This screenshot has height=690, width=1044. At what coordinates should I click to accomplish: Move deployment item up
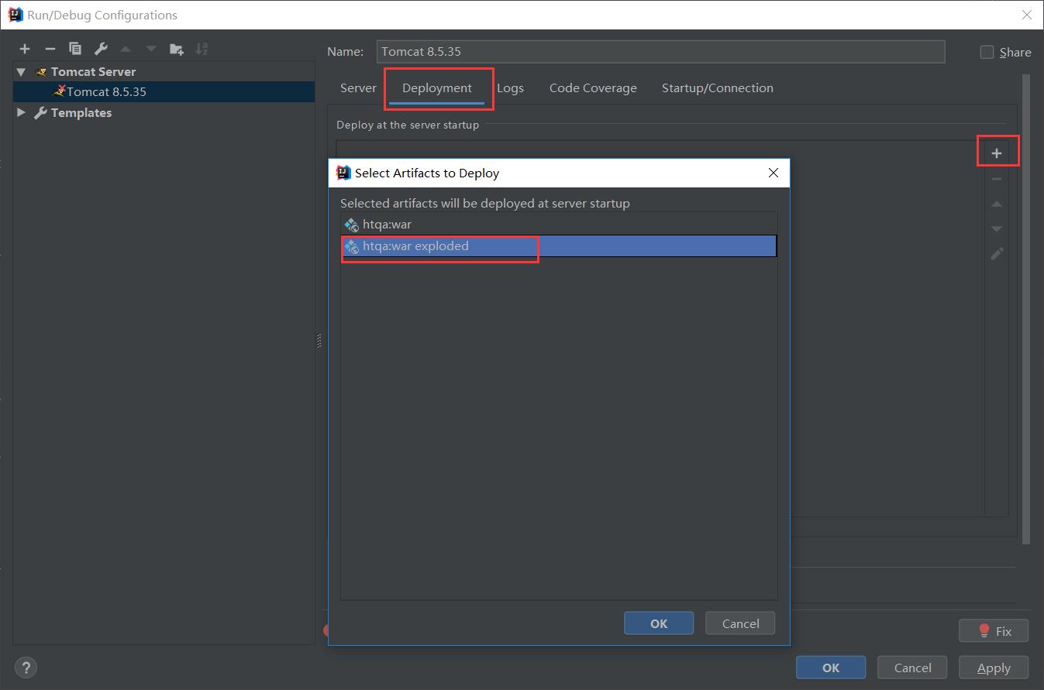(997, 204)
